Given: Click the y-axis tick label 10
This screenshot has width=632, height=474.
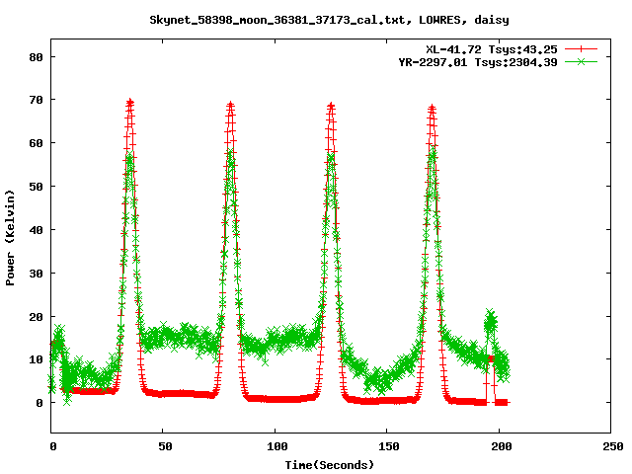Looking at the screenshot, I should pos(36,359).
